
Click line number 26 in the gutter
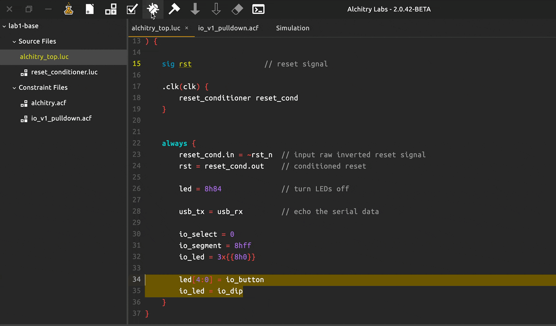point(136,189)
